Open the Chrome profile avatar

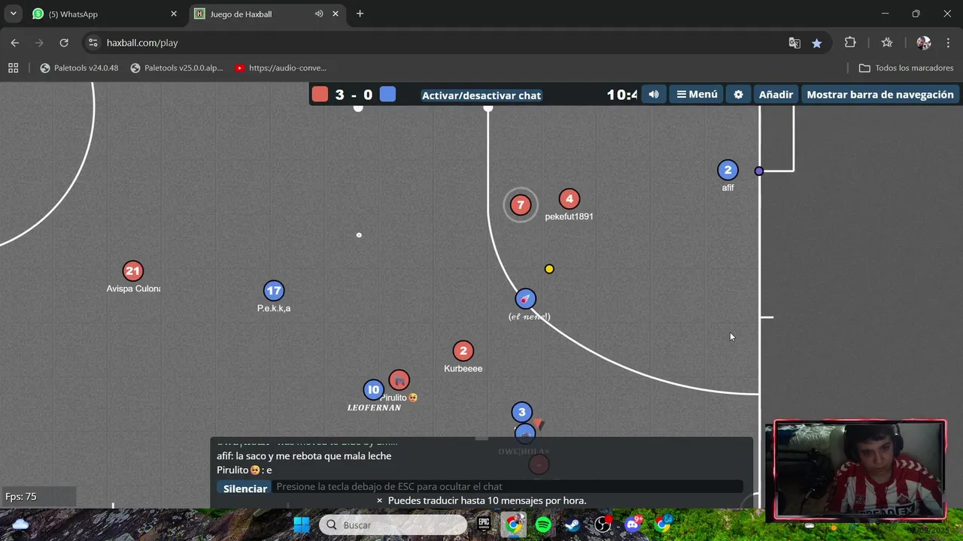tap(924, 43)
